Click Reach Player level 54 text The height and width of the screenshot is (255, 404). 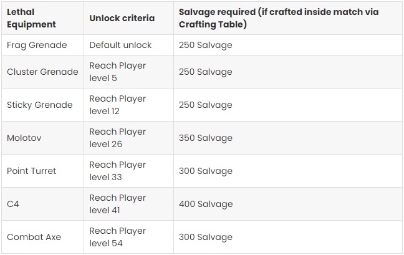[x=117, y=237]
